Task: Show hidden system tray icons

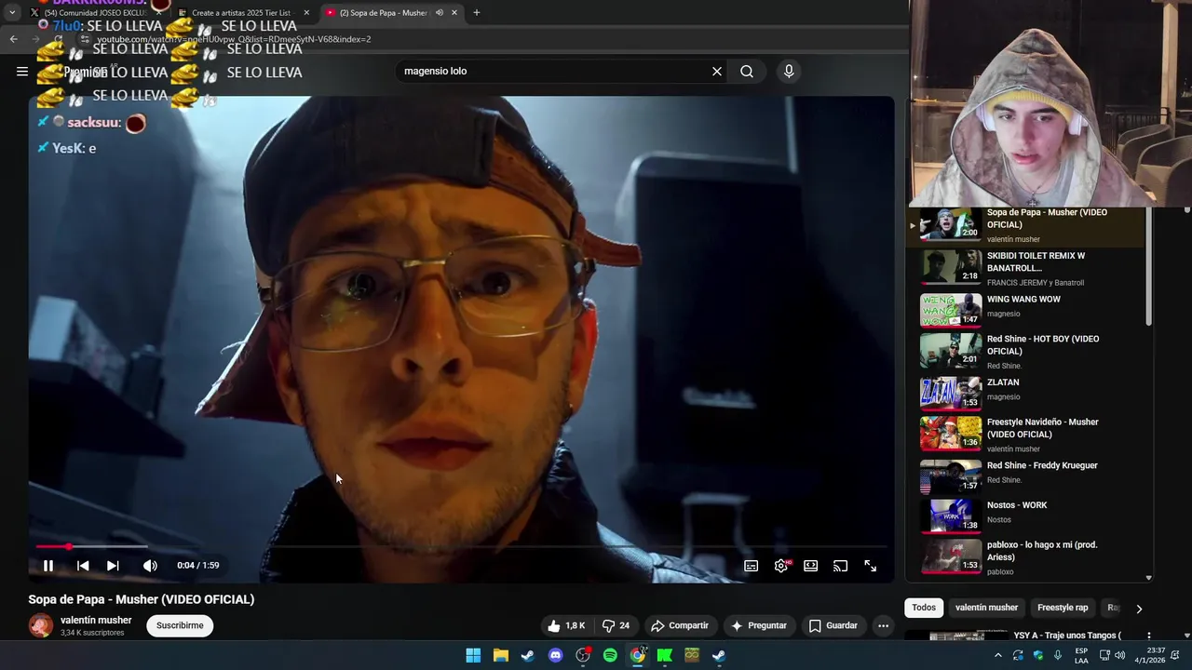Action: coord(998,655)
